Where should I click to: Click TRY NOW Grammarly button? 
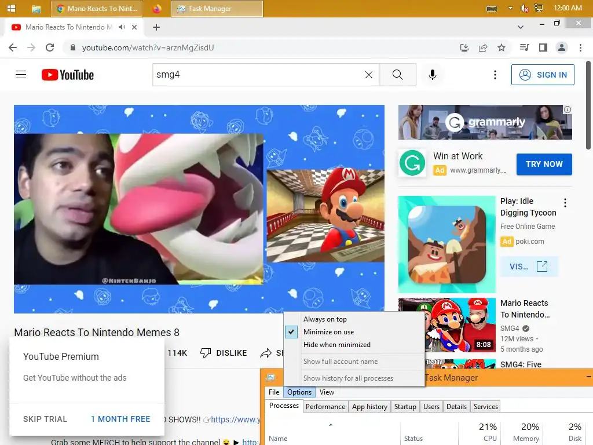(544, 164)
